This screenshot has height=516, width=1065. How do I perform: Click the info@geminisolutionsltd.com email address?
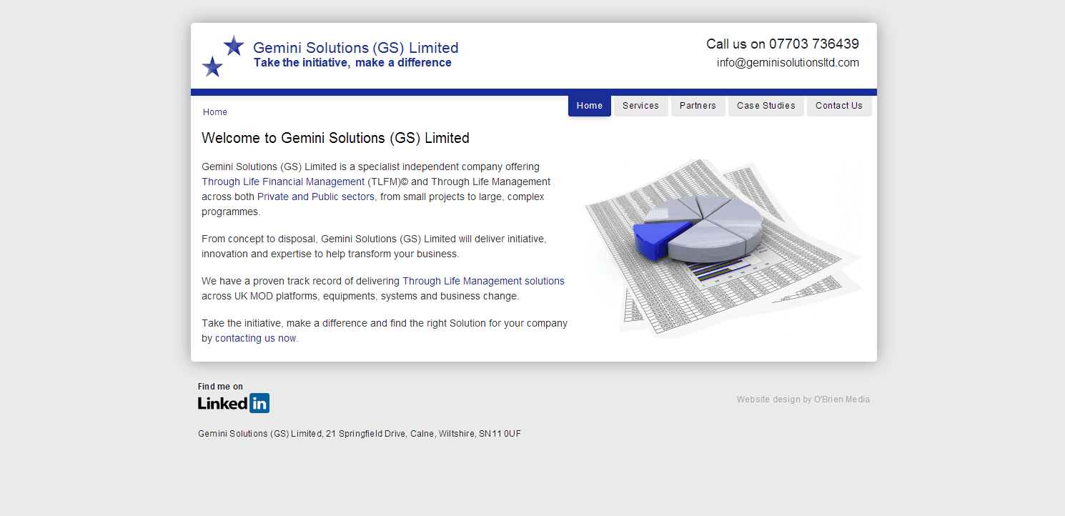(x=788, y=63)
